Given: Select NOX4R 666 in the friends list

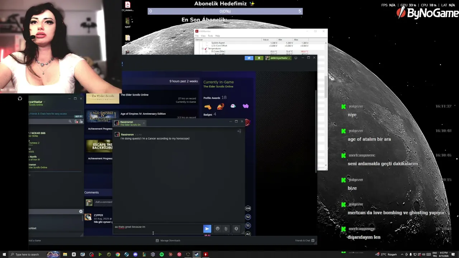Looking at the screenshot, I should (x=37, y=134).
